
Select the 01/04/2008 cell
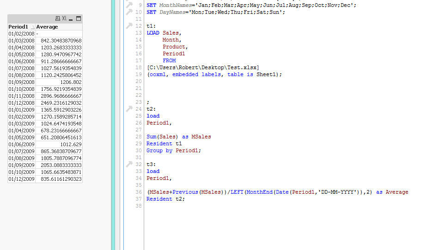coord(22,48)
